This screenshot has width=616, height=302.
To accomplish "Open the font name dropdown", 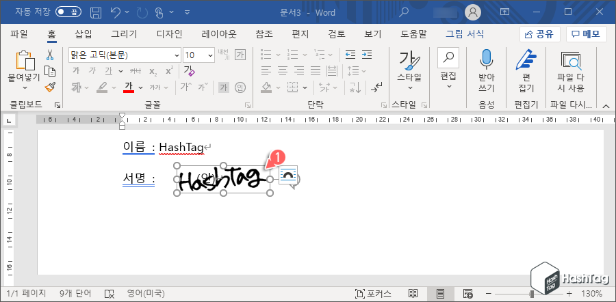I will pyautogui.click(x=177, y=55).
